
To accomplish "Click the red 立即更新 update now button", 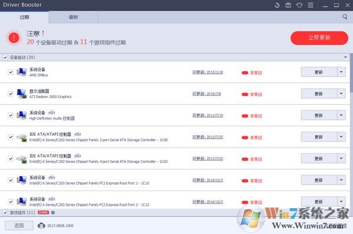I will 319,38.
